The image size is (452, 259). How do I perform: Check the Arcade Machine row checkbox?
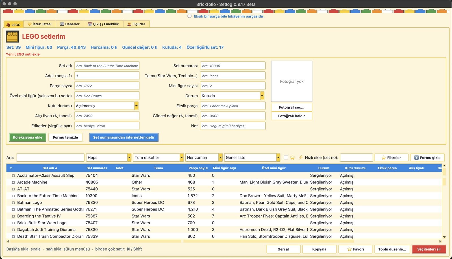(13, 182)
